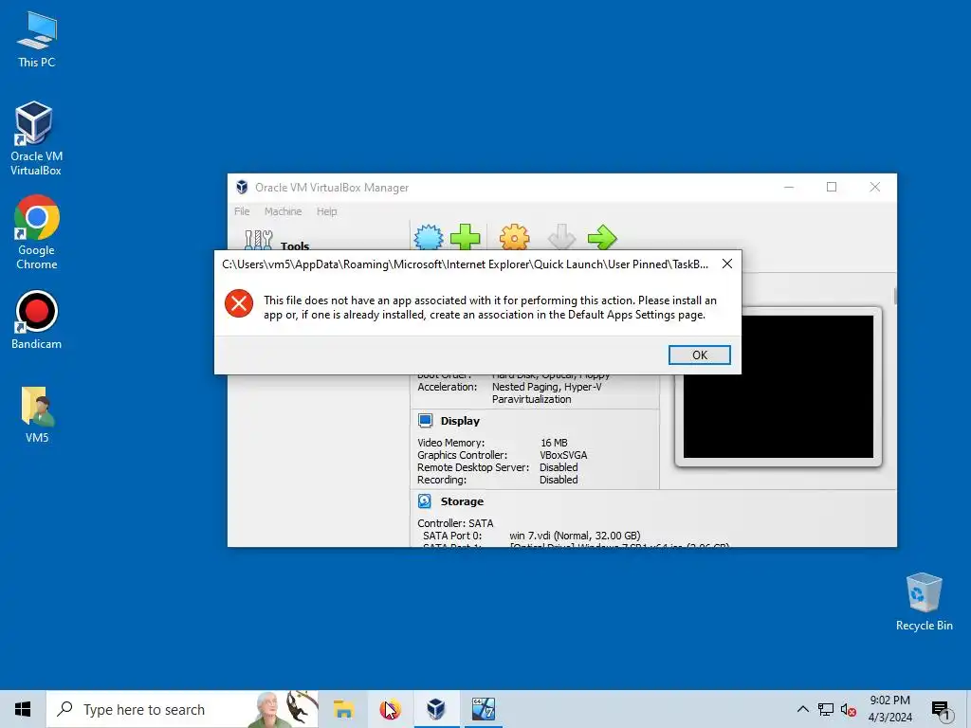Click the VirtualBox details scrollbar
This screenshot has height=728, width=971.
(x=895, y=296)
